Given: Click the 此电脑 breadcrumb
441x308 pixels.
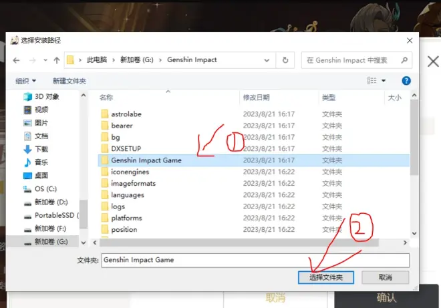Looking at the screenshot, I should (97, 59).
